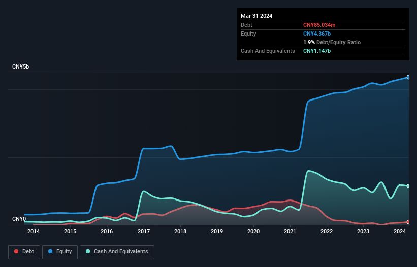Click the CN¥85.034m debt value
The width and height of the screenshot is (417, 267).
point(319,25)
